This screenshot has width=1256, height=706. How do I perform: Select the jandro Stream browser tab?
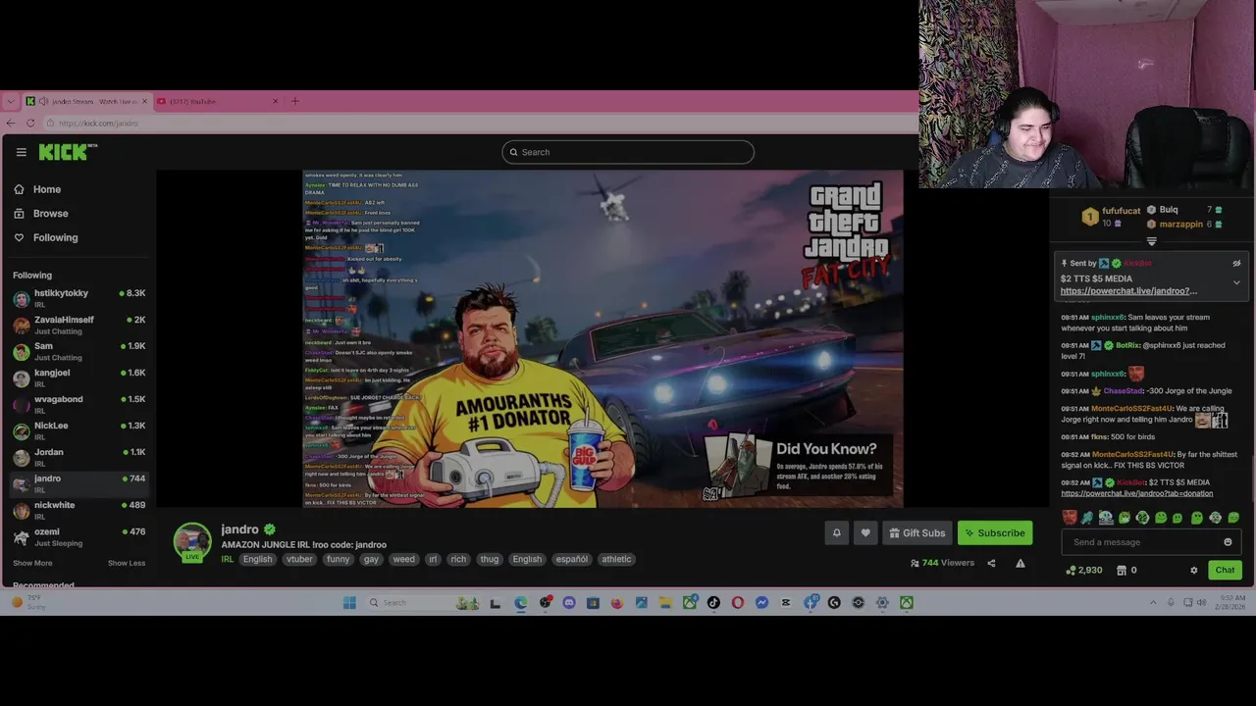pyautogui.click(x=86, y=101)
